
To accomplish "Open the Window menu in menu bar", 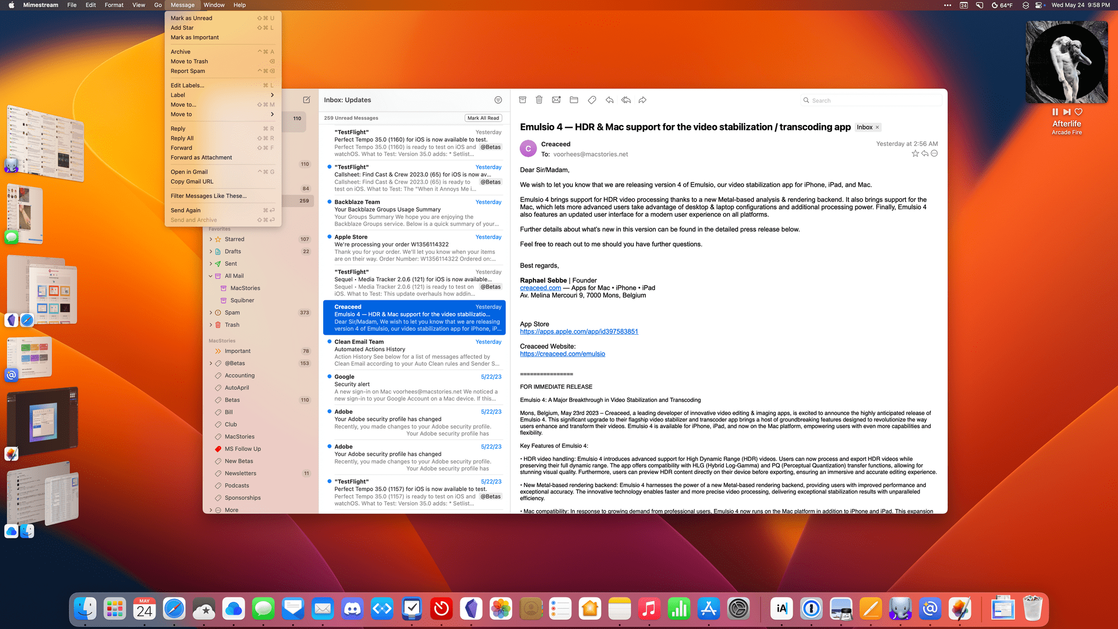I will click(214, 5).
